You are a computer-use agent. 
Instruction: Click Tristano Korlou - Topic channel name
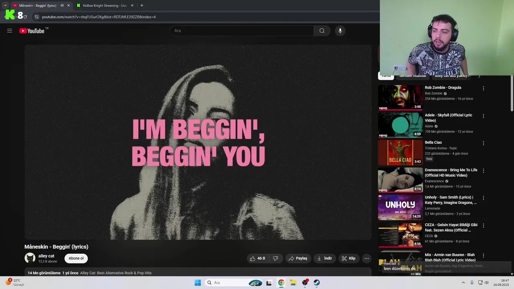[x=441, y=148]
